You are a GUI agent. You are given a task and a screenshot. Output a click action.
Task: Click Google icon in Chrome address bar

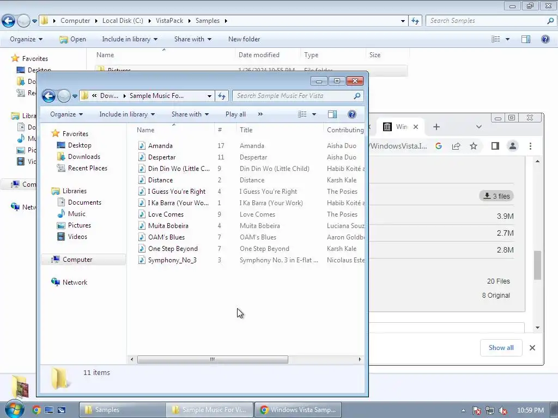pos(439,146)
